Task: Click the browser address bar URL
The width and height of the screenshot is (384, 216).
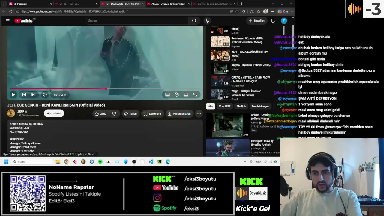Action: (75, 11)
